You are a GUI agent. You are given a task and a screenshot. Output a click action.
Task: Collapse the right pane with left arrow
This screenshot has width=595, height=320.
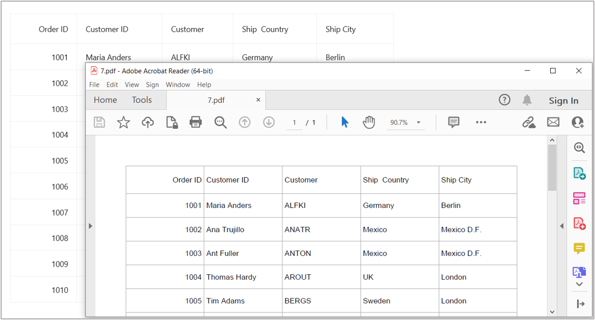pyautogui.click(x=562, y=226)
